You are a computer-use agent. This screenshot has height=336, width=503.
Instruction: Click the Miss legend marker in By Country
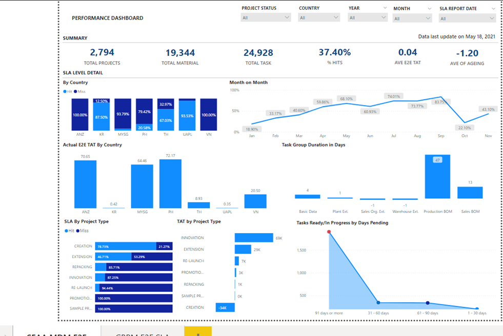[75, 92]
